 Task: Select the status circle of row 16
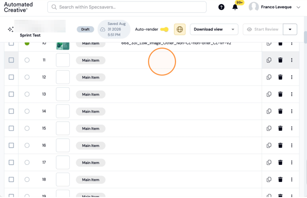tap(27, 146)
